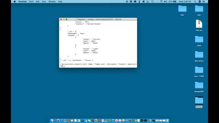Click the "state" : "NY" line
The width and height of the screenshot is (219, 123).
point(82,22)
